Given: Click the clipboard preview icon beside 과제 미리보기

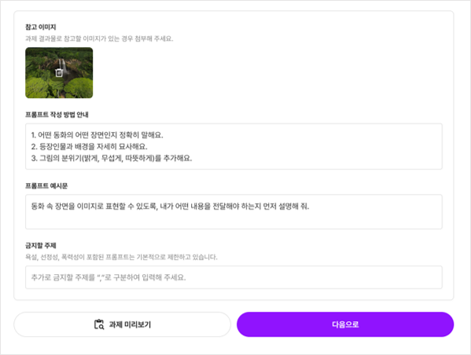Looking at the screenshot, I should coord(99,324).
